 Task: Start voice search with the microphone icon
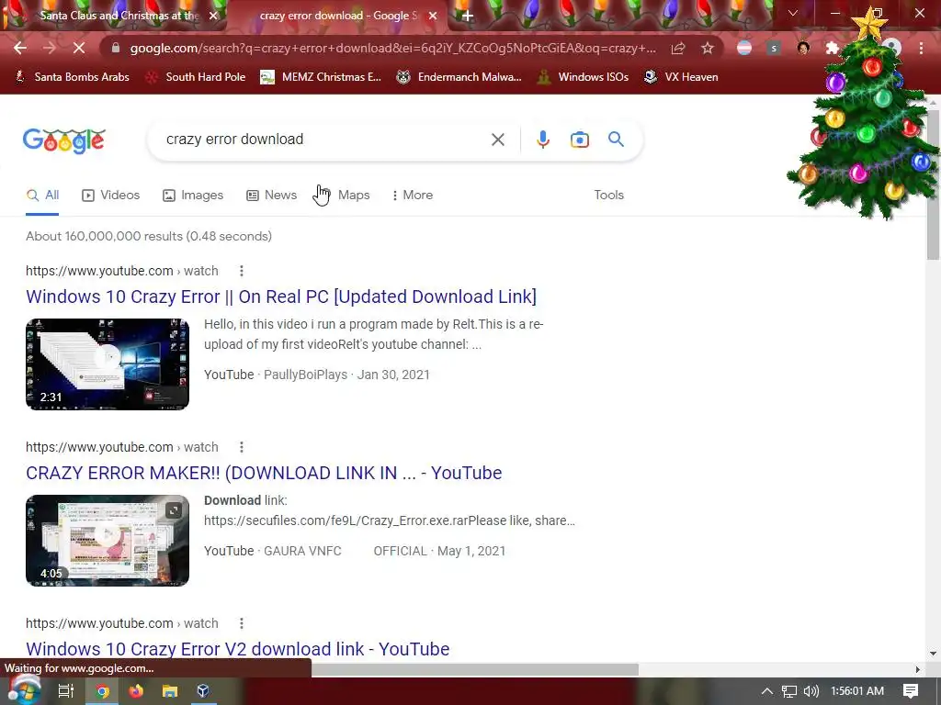pos(542,140)
